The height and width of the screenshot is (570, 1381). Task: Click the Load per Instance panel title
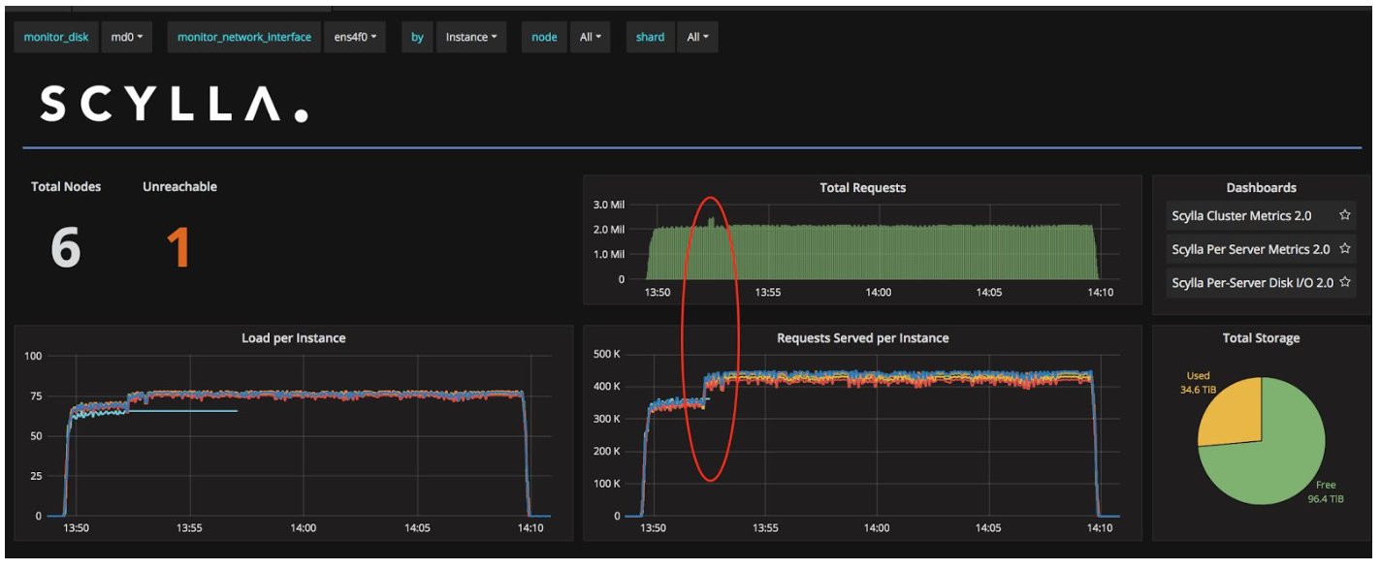pyautogui.click(x=293, y=337)
